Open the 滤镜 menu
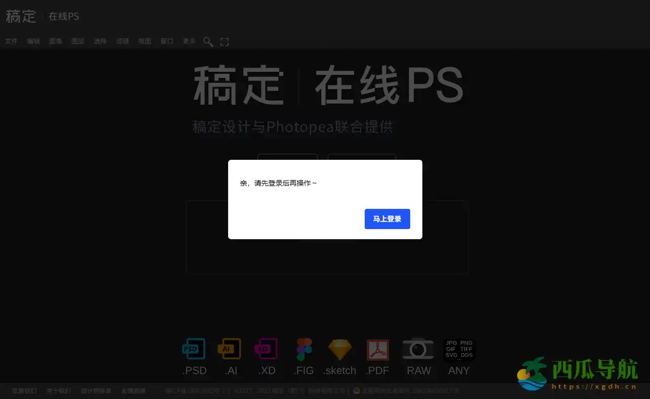650x399 pixels. click(122, 41)
